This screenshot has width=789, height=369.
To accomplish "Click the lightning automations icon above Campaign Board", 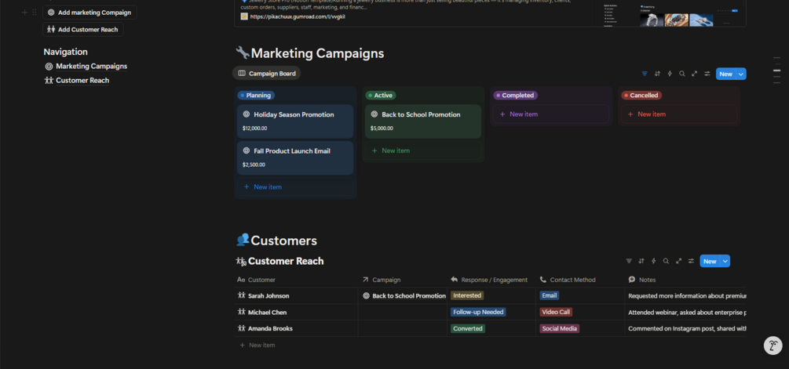I will tap(670, 74).
